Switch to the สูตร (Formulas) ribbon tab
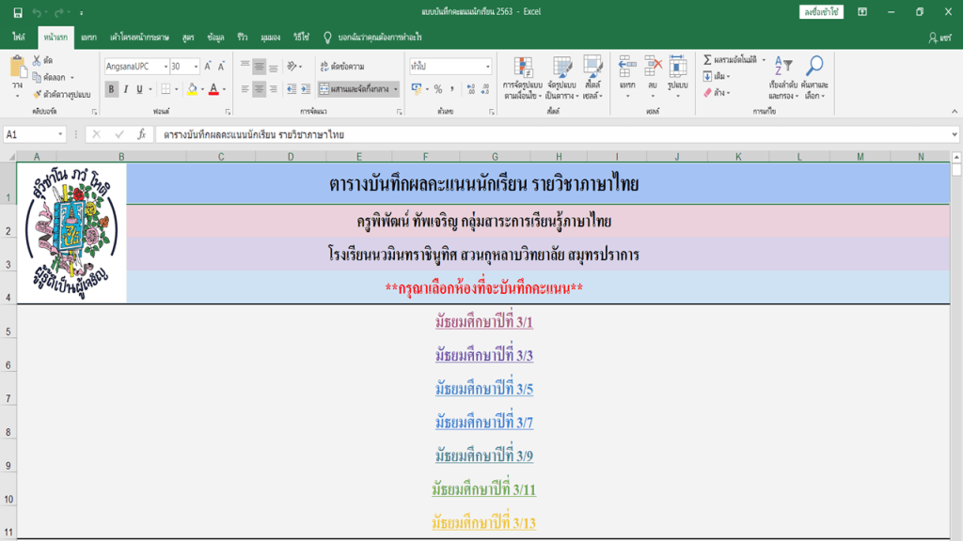The image size is (963, 541). [x=188, y=38]
